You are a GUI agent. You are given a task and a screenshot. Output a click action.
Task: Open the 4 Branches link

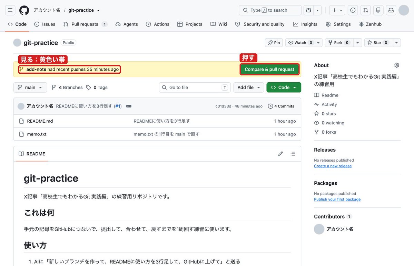[x=67, y=88]
